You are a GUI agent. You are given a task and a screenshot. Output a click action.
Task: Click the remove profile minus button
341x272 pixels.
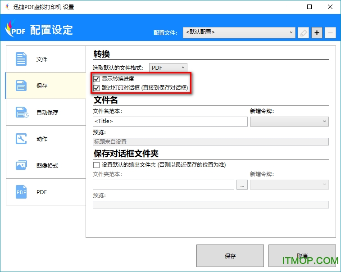(x=330, y=33)
